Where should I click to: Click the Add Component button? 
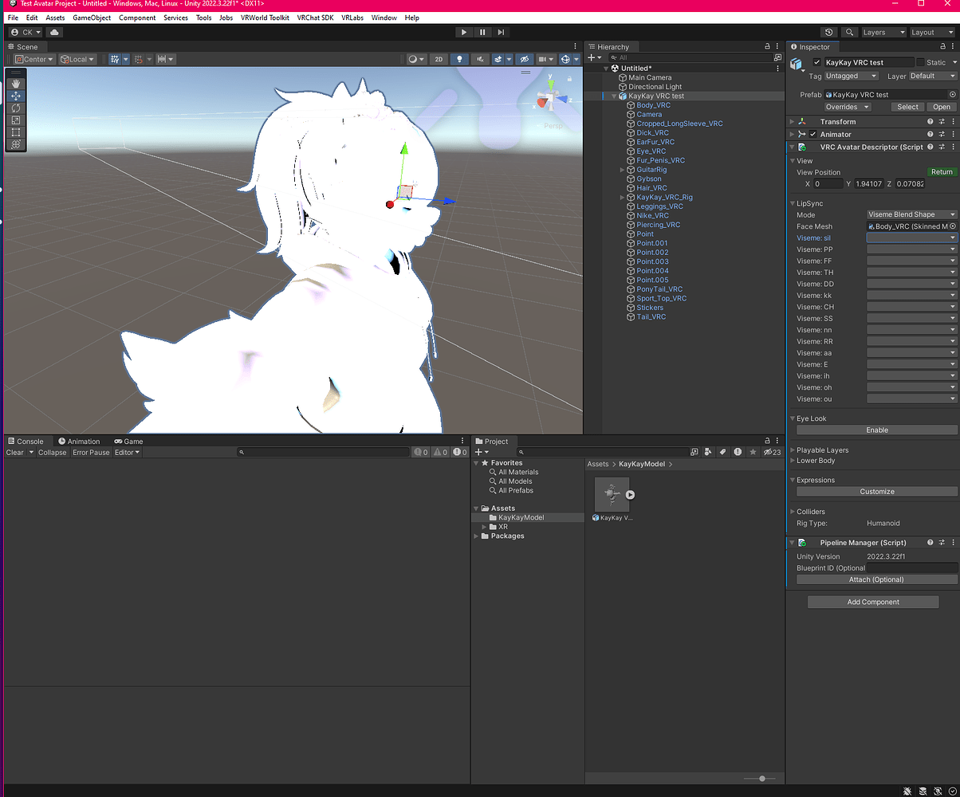pos(873,602)
